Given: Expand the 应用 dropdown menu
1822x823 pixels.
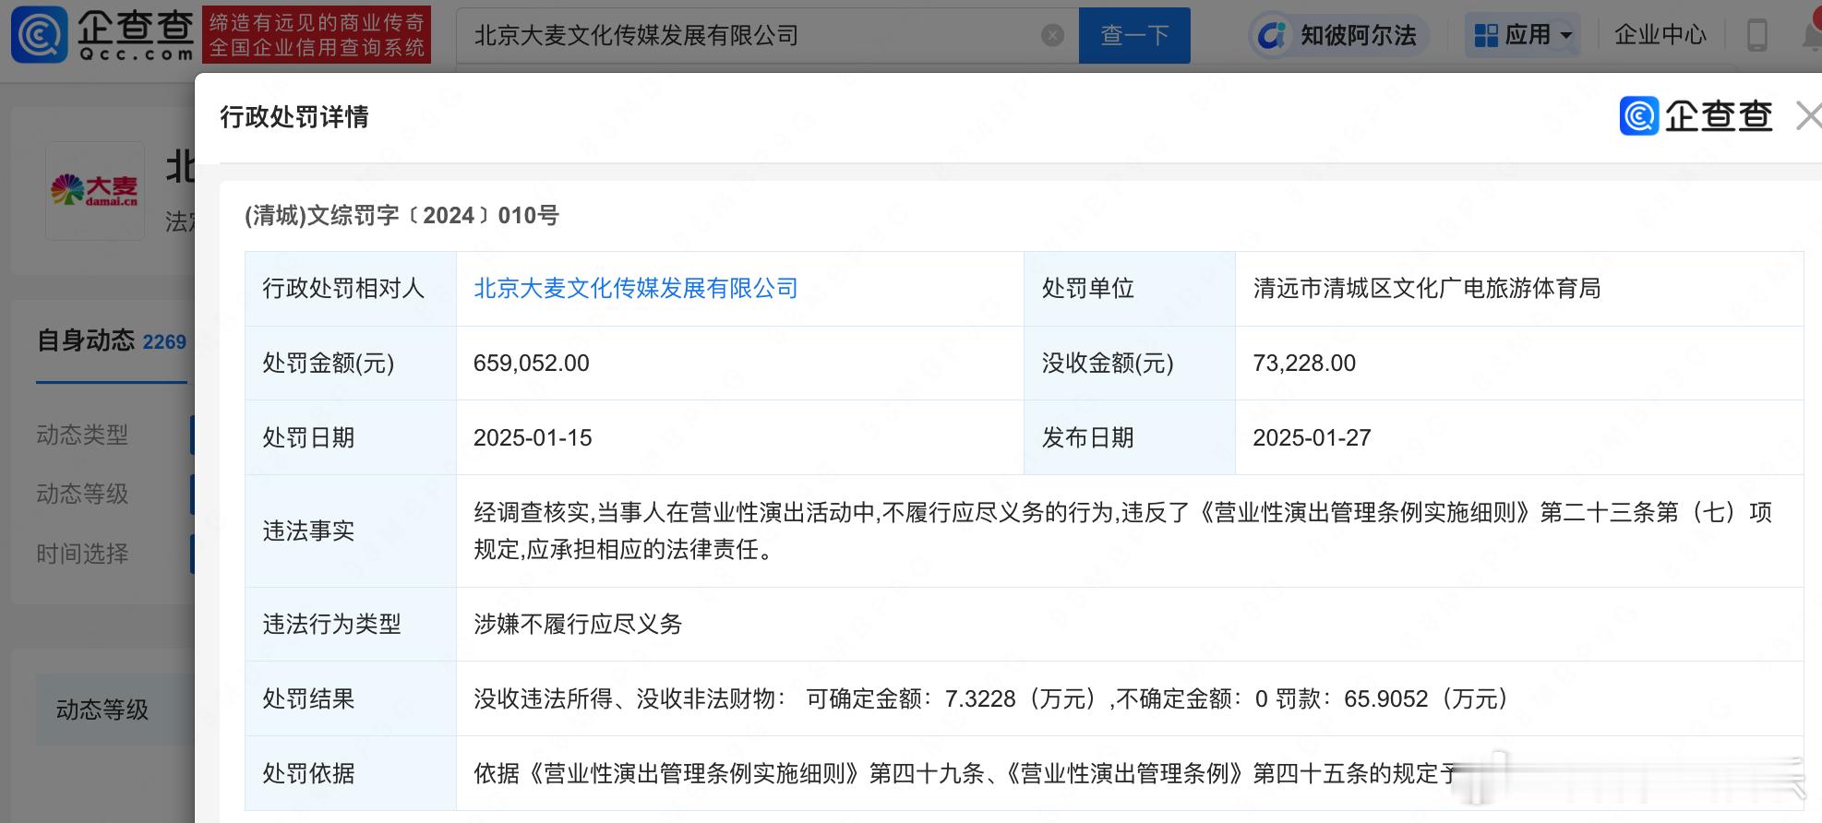Looking at the screenshot, I should point(1523,36).
